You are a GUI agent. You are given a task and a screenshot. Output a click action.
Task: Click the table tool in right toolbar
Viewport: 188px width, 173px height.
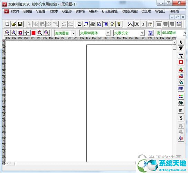point(181,89)
